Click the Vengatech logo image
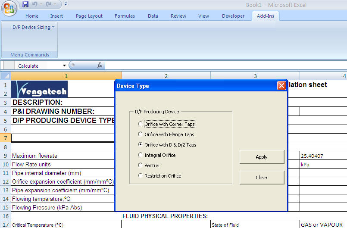The image size is (347, 228). [x=39, y=89]
